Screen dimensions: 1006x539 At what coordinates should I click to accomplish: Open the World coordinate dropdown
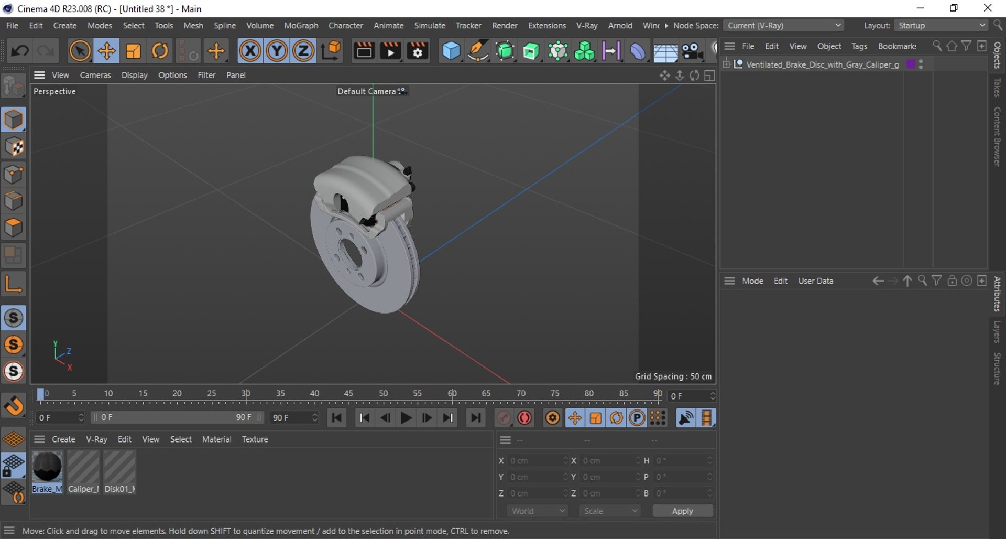538,511
